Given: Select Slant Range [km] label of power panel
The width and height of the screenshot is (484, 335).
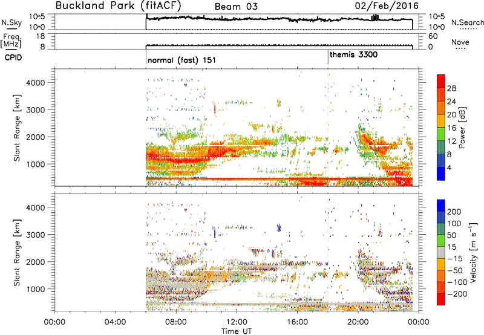Looking at the screenshot, I should pyautogui.click(x=17, y=128).
